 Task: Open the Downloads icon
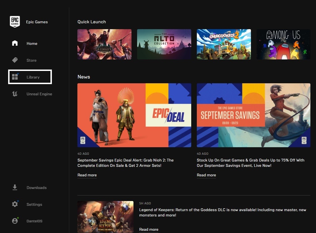[x=15, y=187]
